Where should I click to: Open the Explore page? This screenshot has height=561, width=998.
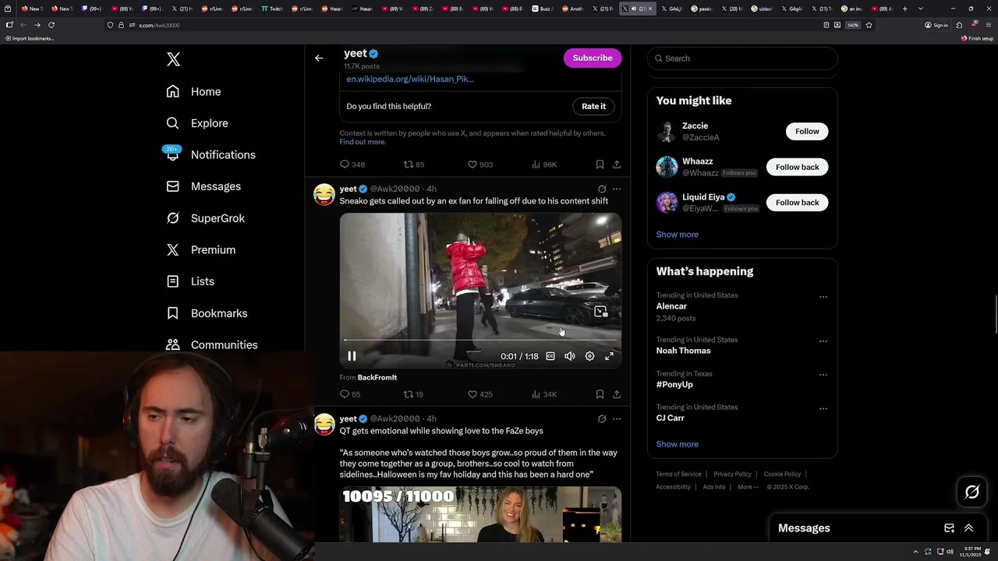click(x=197, y=123)
